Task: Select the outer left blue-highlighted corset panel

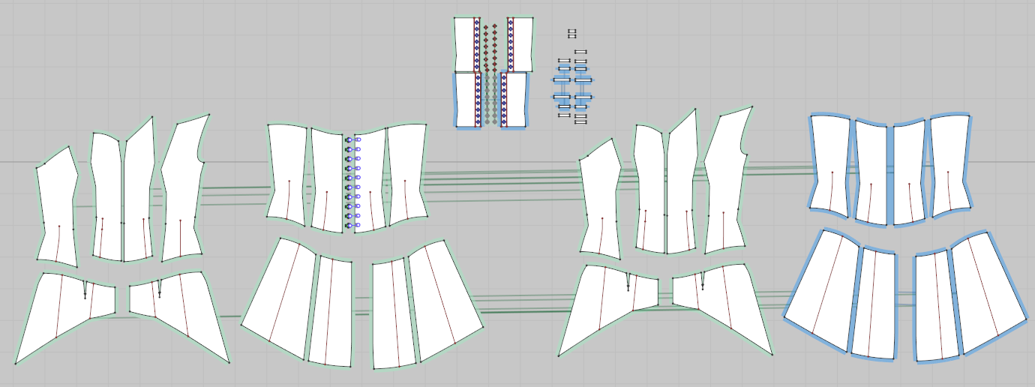Action: (830, 166)
